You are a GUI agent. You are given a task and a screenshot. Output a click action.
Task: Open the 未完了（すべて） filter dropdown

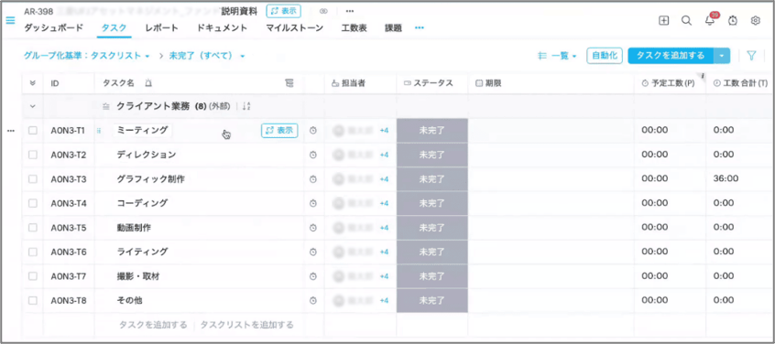207,56
